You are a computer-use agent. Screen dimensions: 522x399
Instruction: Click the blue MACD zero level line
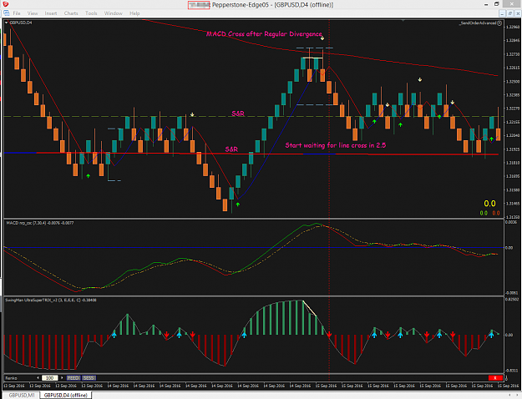click(253, 248)
